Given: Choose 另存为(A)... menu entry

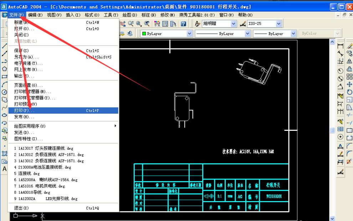Looking at the screenshot, I should click(x=63, y=57).
